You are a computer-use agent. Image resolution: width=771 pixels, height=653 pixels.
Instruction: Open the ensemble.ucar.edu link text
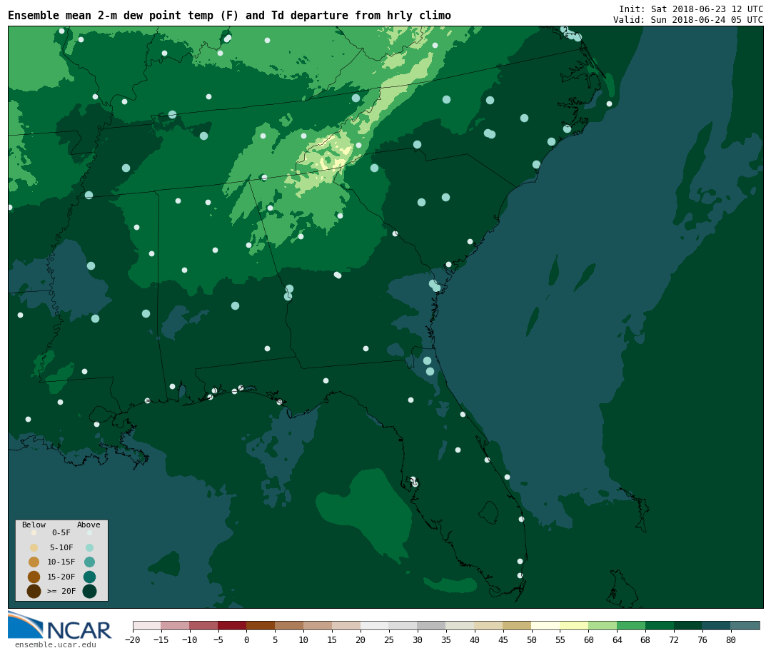click(x=56, y=644)
